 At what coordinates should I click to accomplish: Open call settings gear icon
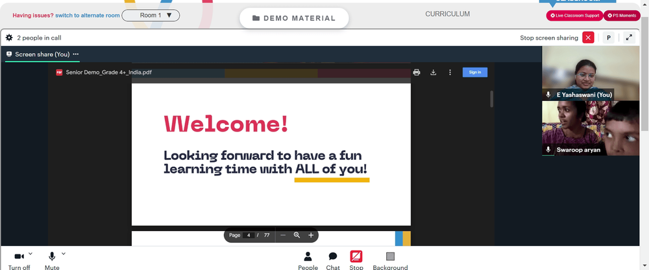(x=9, y=38)
